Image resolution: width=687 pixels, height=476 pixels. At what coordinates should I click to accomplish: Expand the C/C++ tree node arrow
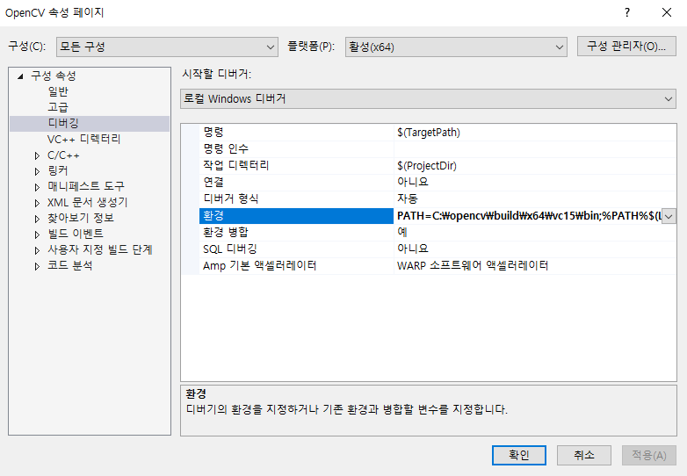37,155
